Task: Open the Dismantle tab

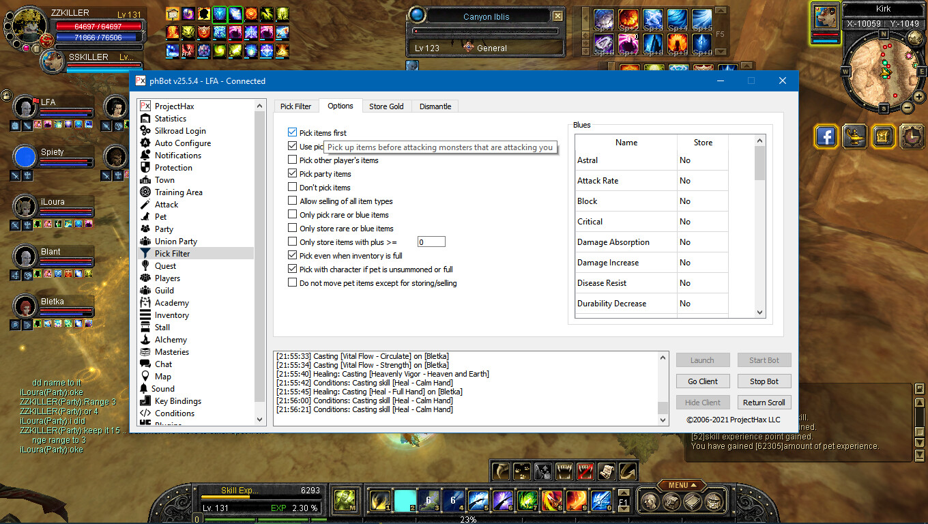Action: [x=435, y=106]
